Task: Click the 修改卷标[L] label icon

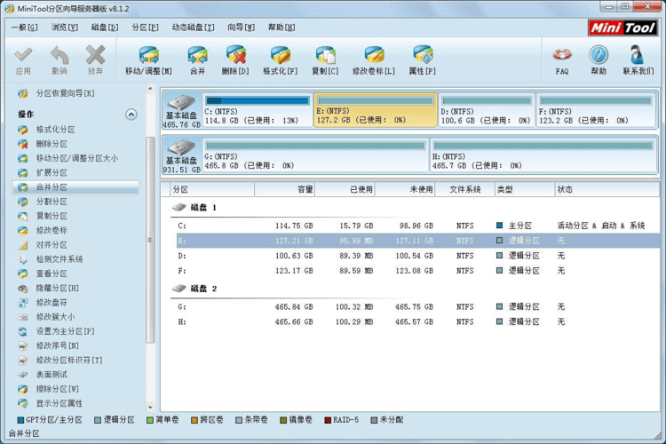Action: click(x=374, y=56)
